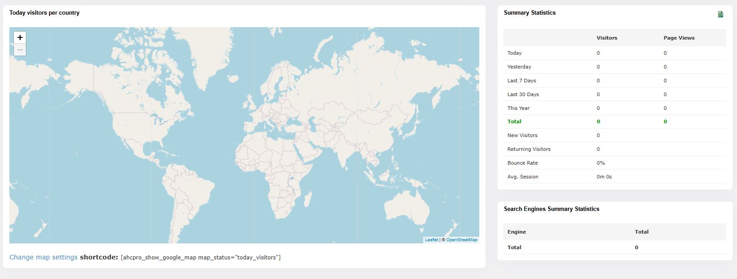Zoom out of the map with minus button
737x279 pixels.
[x=20, y=49]
